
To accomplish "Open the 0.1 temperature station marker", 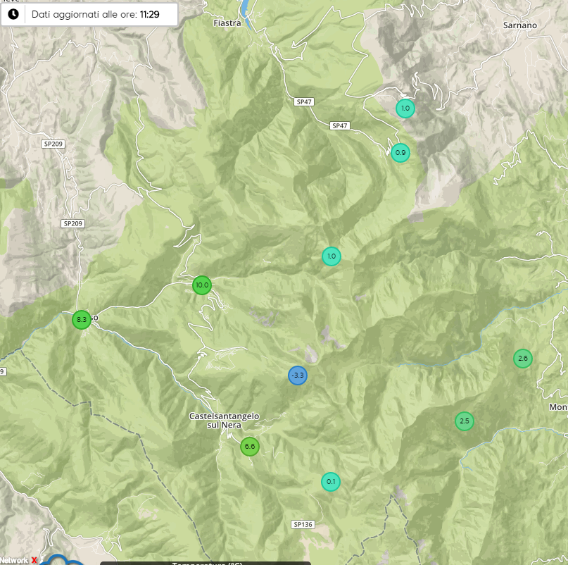I will [331, 482].
